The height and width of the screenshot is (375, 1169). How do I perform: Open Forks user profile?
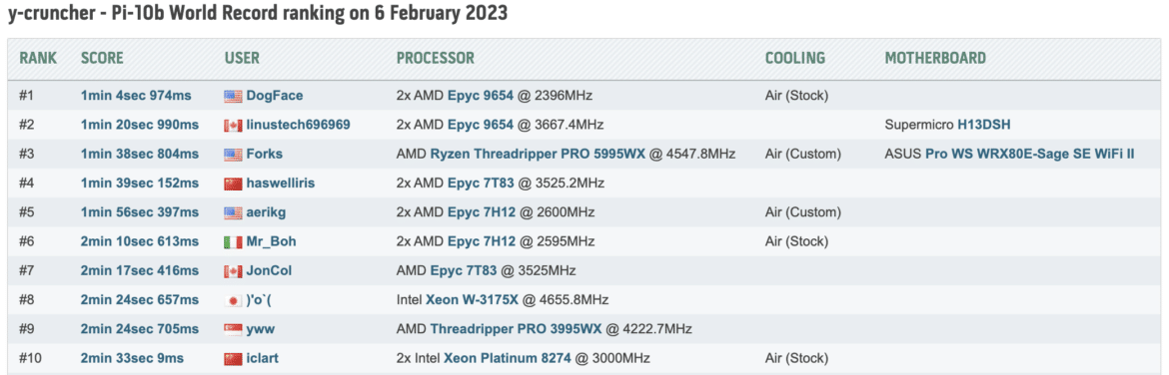pyautogui.click(x=265, y=154)
